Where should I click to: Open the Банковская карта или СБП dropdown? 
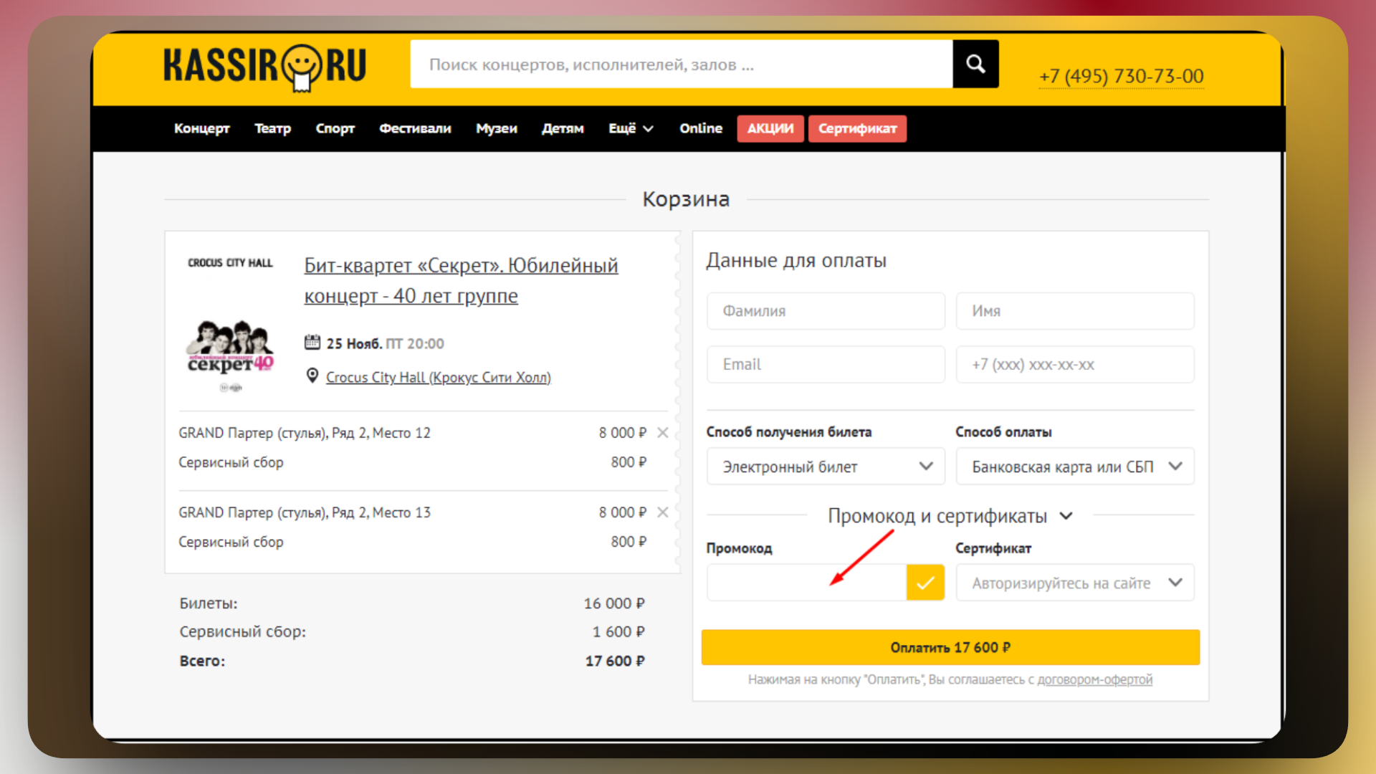(x=1074, y=466)
